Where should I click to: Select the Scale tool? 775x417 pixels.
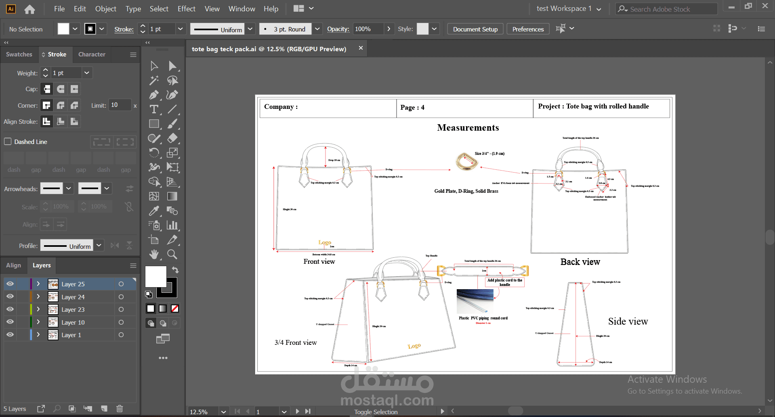[172, 153]
